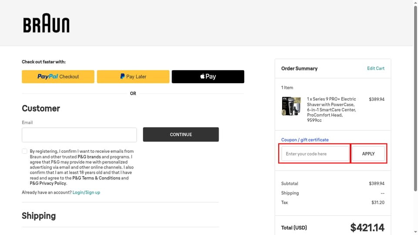Click the Series 9 PRO+ shaver thumbnail
Image resolution: width=418 pixels, height=235 pixels.
291,106
